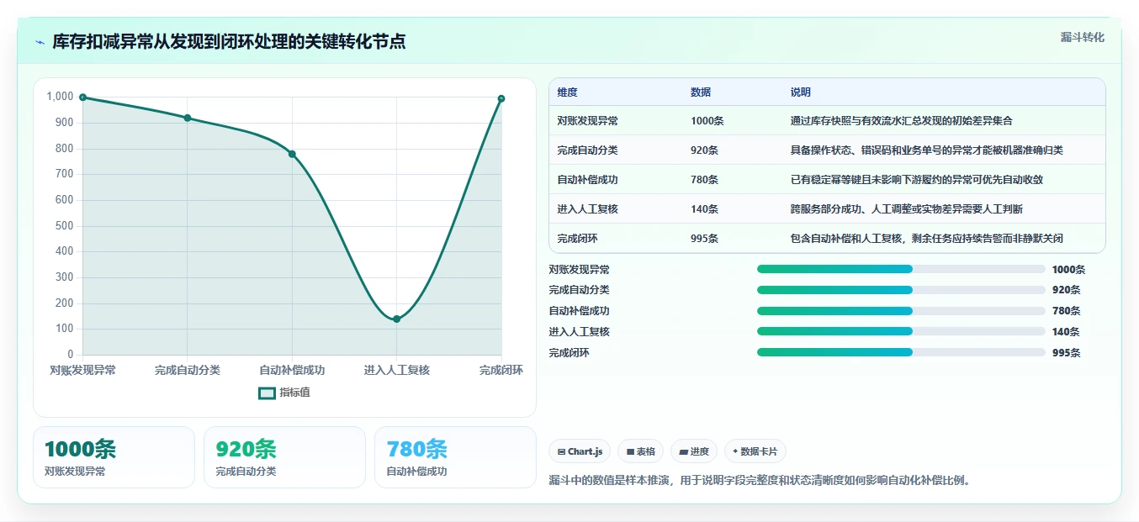This screenshot has height=522, width=1139.
Task: Select the 进度 tag chip
Action: pos(694,451)
